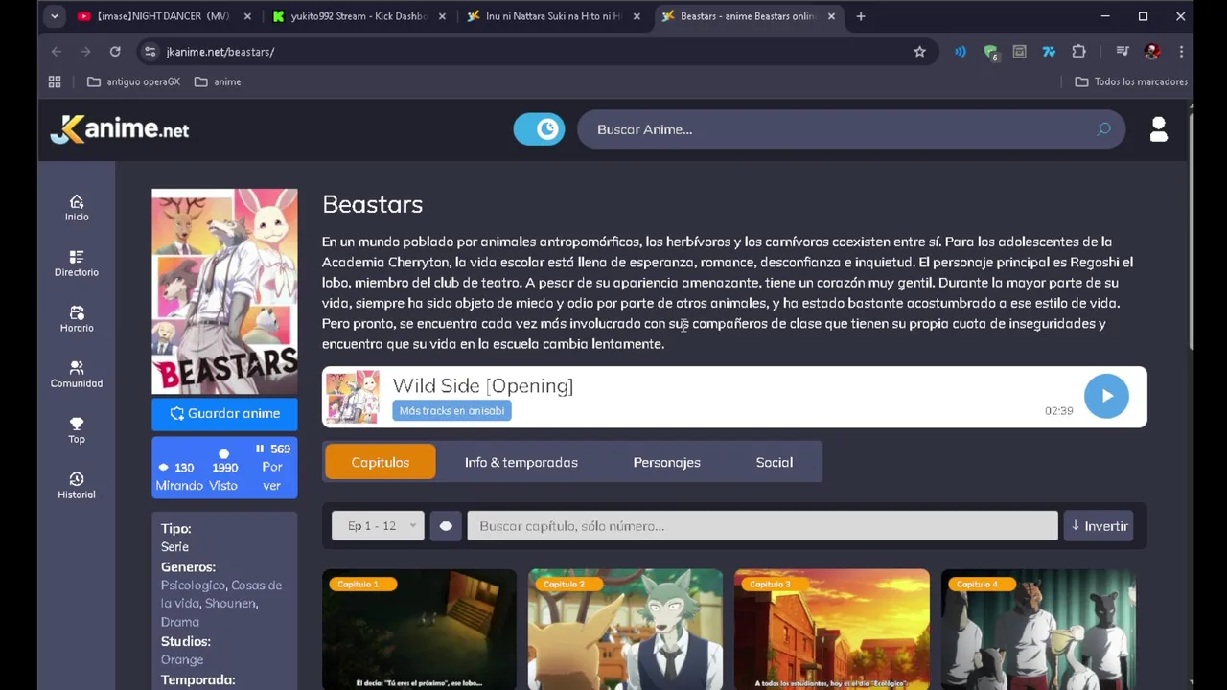Open the Horario schedule sidebar icon

77,318
